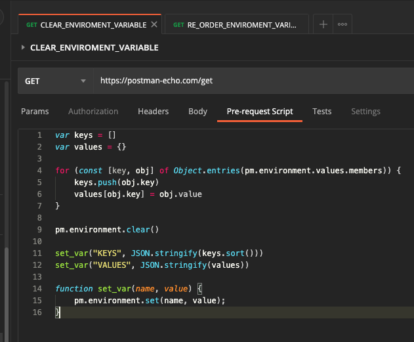Open the Headers tab
414x342 pixels.
(153, 112)
